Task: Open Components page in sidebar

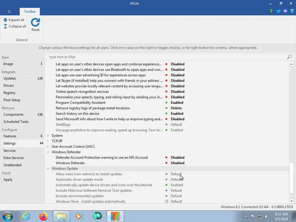Action: 22,114
